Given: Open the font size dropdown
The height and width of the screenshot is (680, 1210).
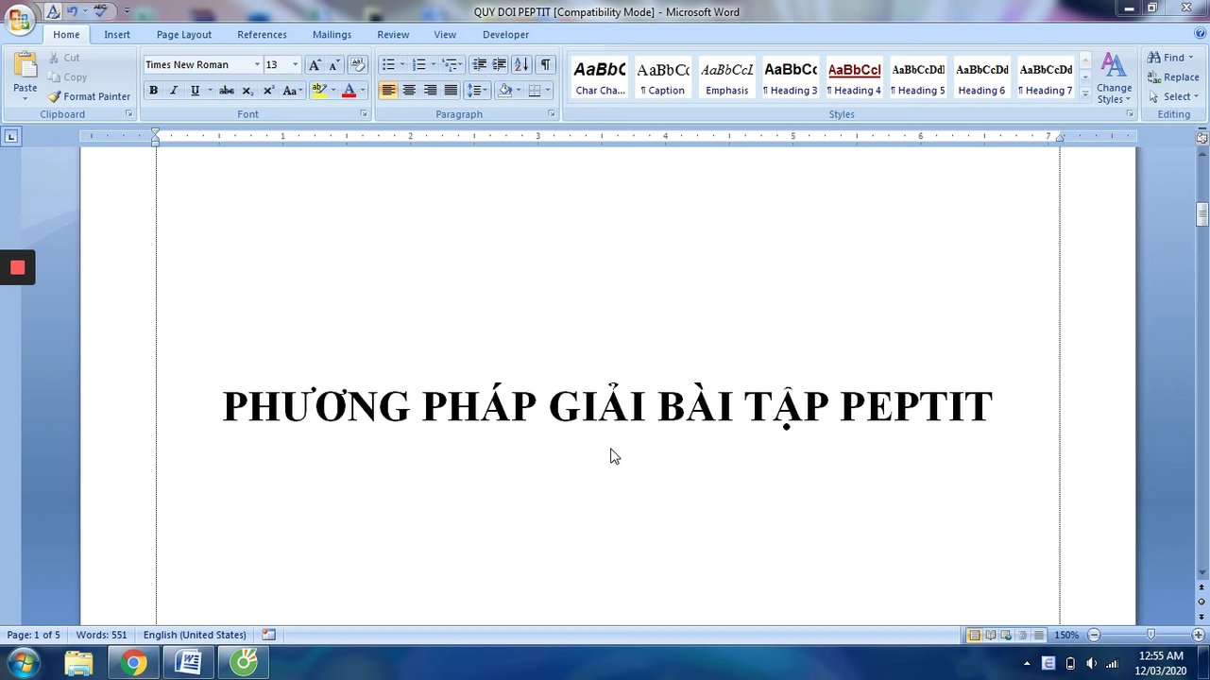Looking at the screenshot, I should [295, 64].
